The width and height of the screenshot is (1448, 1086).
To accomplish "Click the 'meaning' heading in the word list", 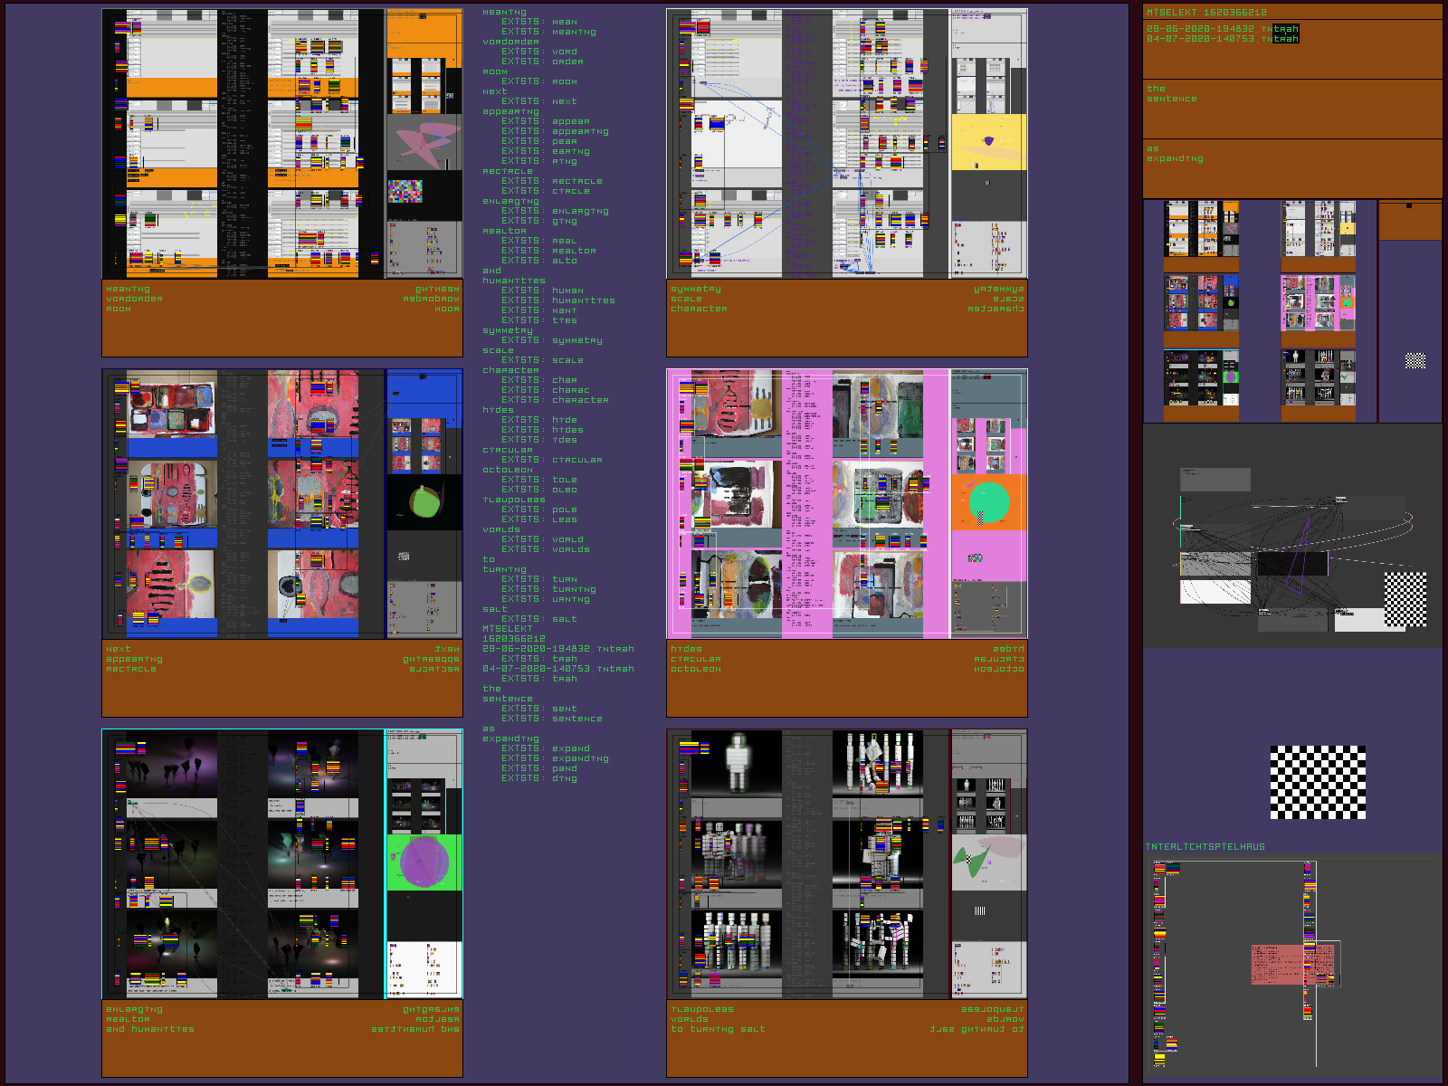I will pos(504,12).
